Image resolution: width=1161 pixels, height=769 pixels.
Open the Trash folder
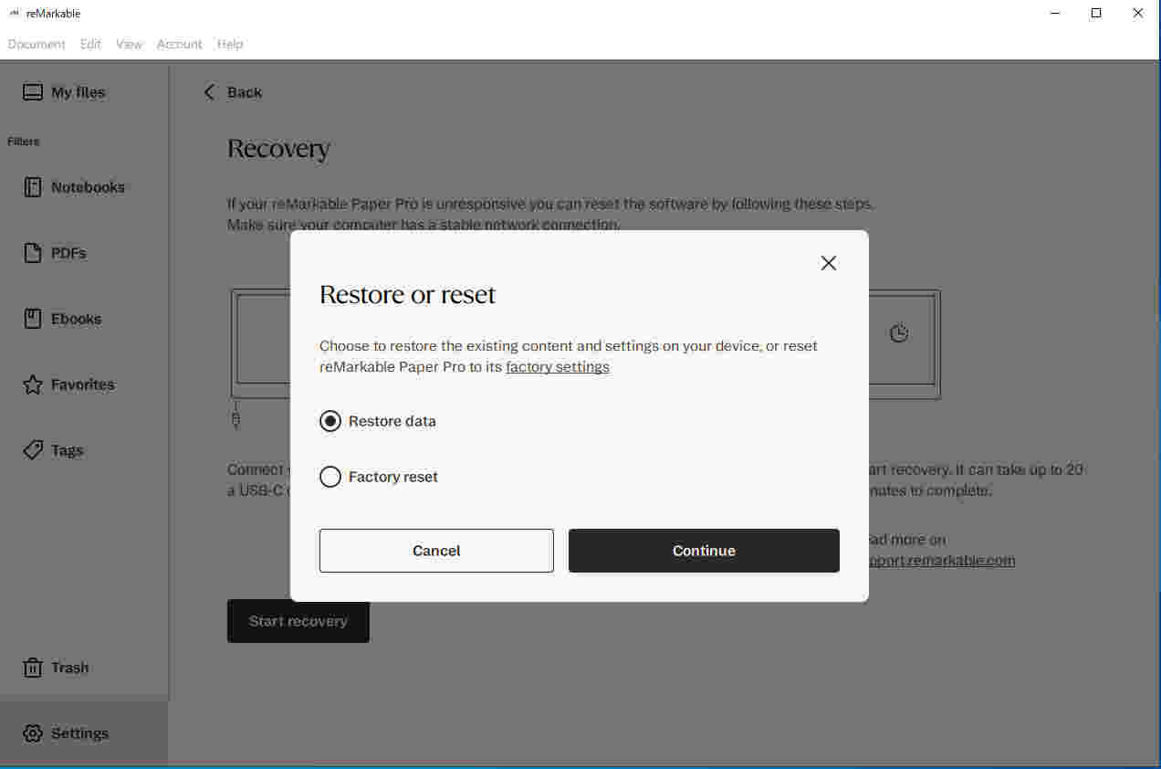pyautogui.click(x=57, y=668)
